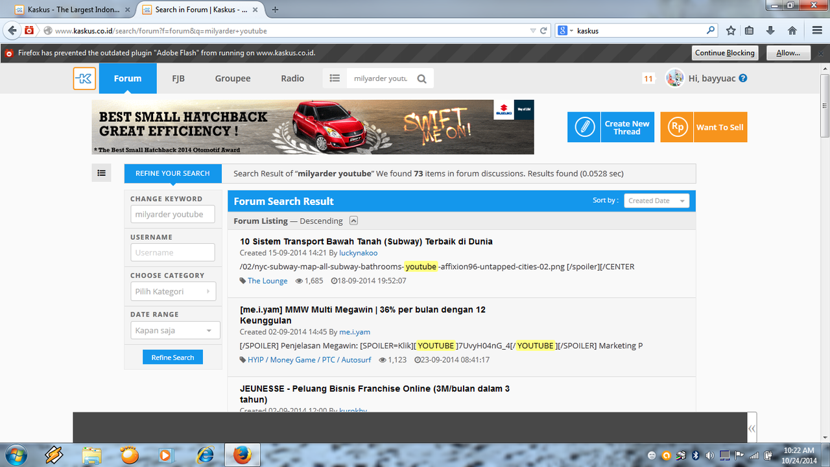Click the search magnifier in Kaskus header
The width and height of the screenshot is (830, 467).
point(422,78)
